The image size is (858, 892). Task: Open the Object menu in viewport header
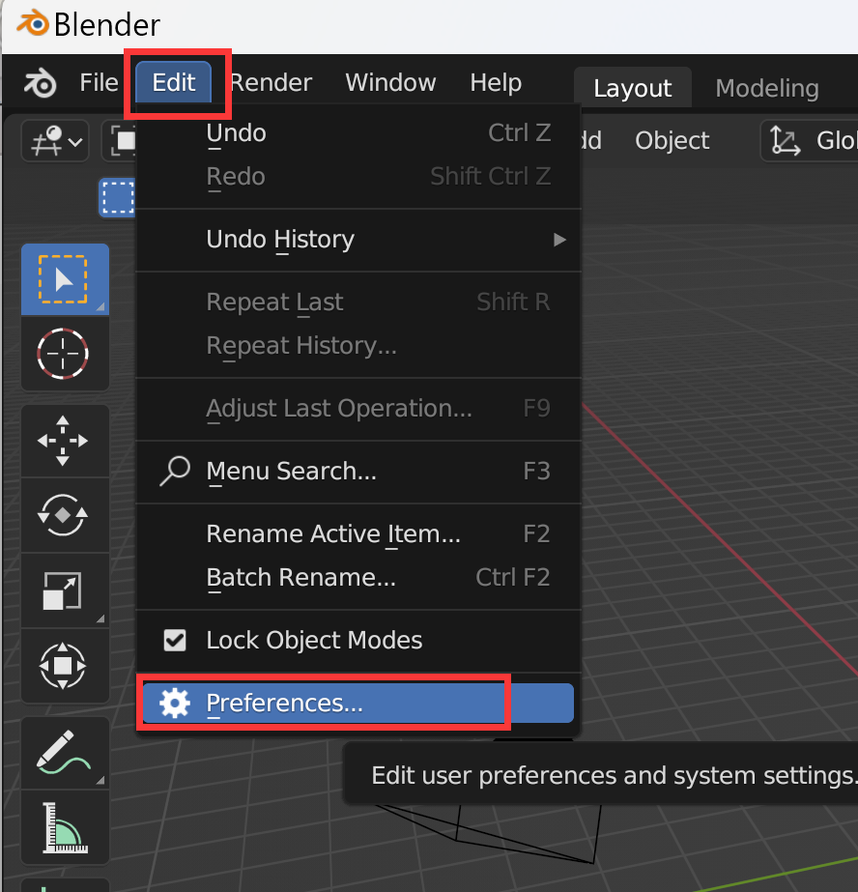[672, 141]
